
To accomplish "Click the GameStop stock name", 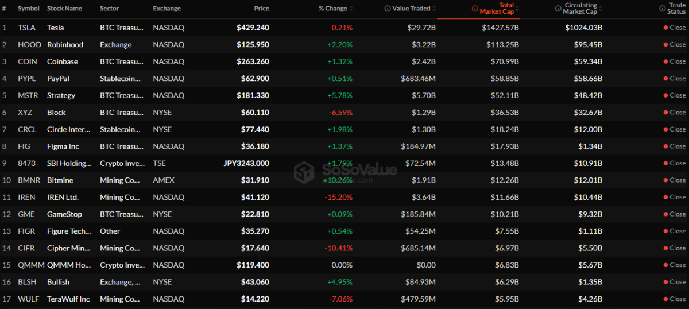I will (x=64, y=214).
